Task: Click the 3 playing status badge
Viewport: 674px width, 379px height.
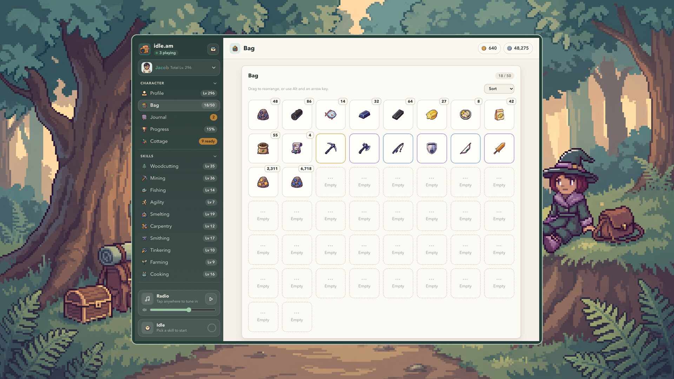Action: (x=166, y=53)
